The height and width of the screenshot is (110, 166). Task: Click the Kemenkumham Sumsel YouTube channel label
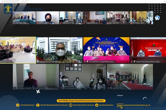click(83, 105)
